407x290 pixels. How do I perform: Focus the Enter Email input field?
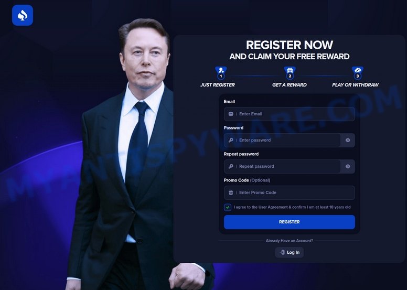pyautogui.click(x=289, y=114)
